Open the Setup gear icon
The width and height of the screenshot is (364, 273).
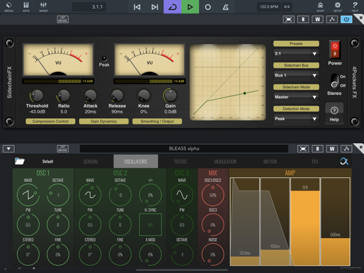coord(338,7)
